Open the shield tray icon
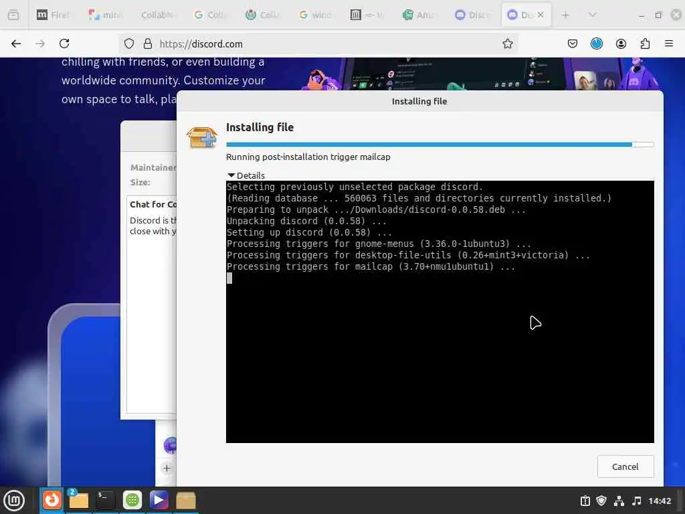 coord(601,501)
